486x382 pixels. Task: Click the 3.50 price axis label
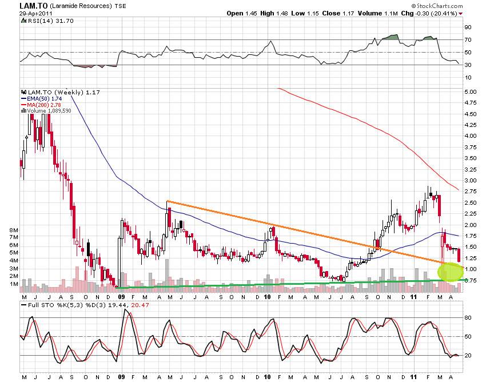click(x=471, y=158)
